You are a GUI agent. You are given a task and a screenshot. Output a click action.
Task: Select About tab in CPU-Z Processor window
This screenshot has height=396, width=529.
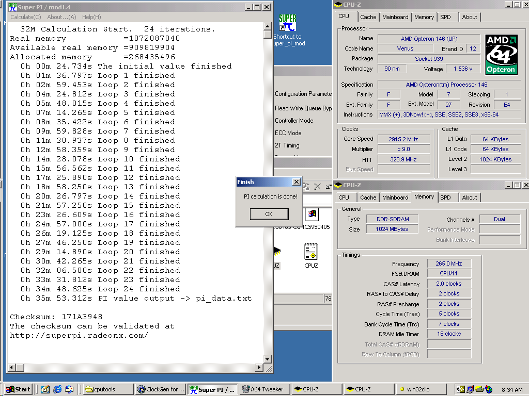point(470,17)
